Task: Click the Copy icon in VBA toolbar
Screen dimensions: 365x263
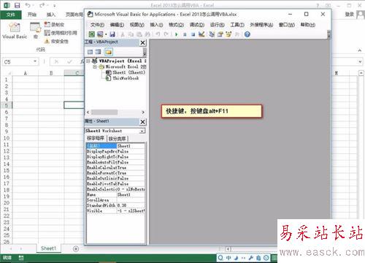Action: (131, 34)
